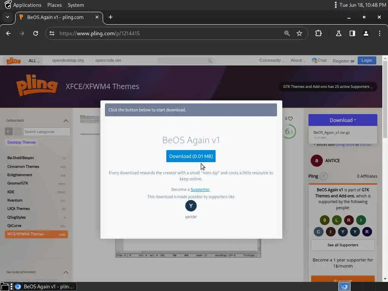Select Enlightenment category

(x=20, y=175)
